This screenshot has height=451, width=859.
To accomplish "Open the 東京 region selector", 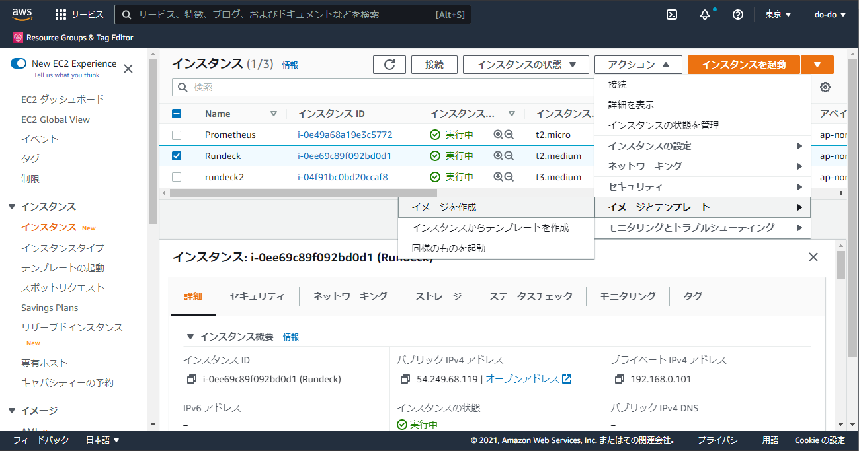I will point(778,15).
